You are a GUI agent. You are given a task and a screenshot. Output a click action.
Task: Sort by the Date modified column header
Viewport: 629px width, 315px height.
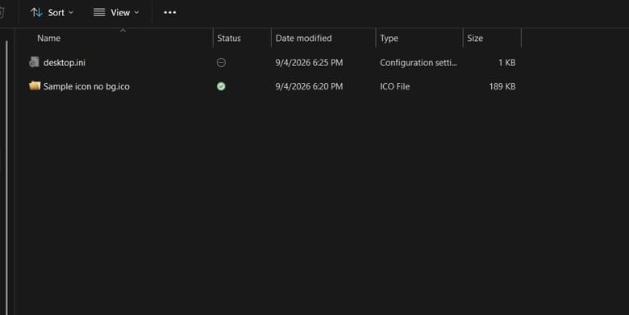[x=303, y=38]
